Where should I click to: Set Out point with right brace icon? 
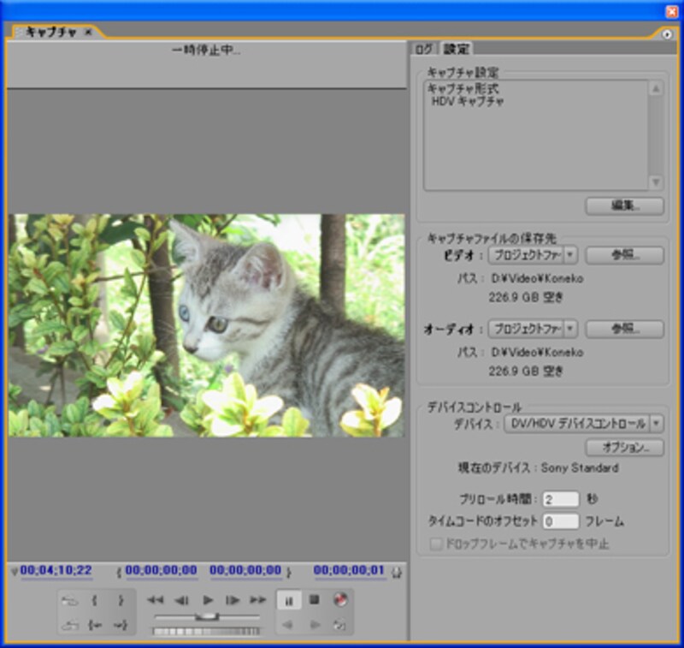point(121,600)
